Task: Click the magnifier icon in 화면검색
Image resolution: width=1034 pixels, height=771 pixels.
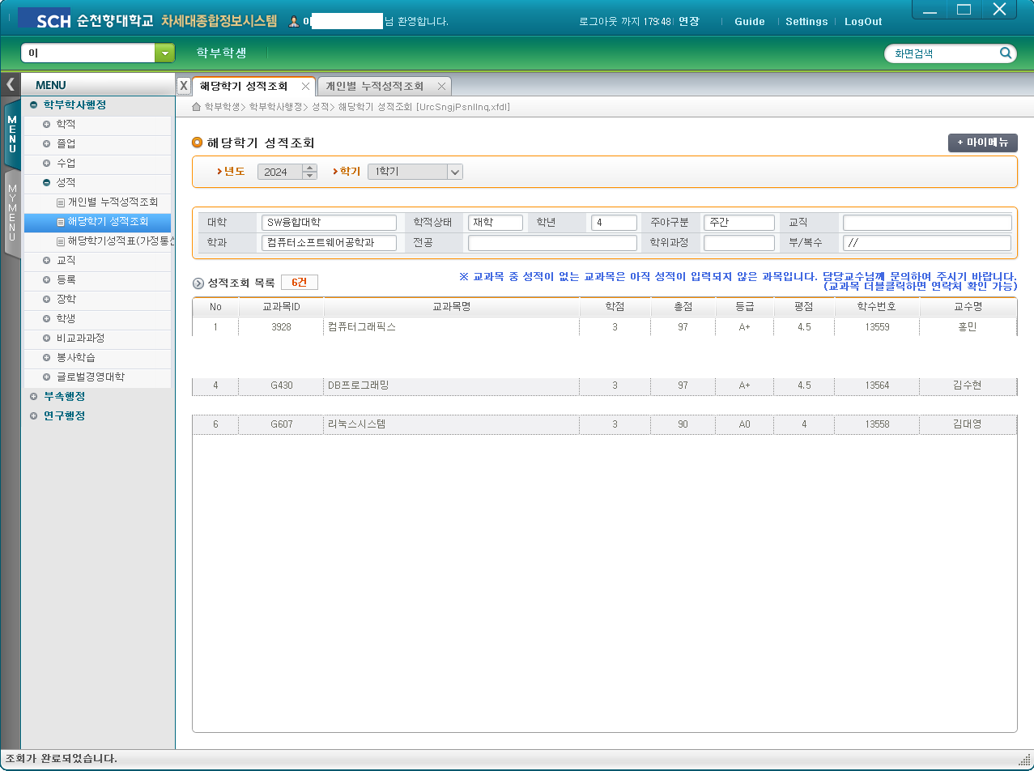Action: [1006, 53]
